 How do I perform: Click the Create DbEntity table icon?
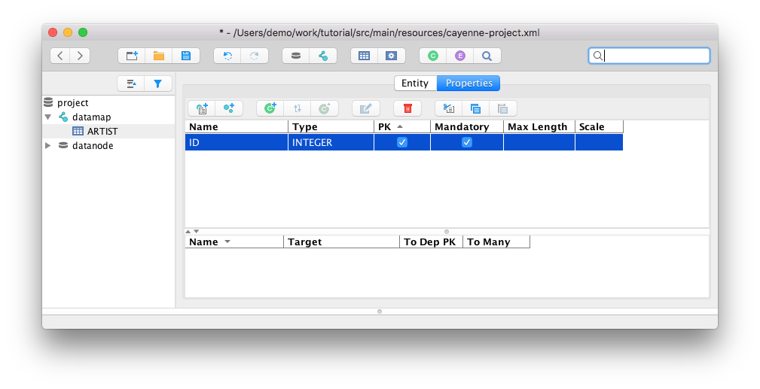tap(364, 56)
